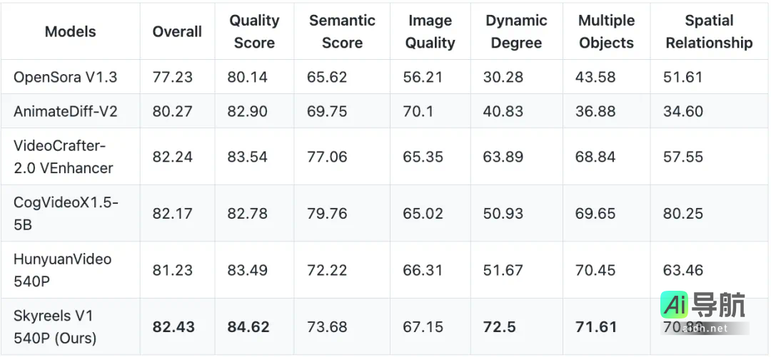Select the 80.25 spatial relationship value
This screenshot has width=771, height=357.
[683, 214]
